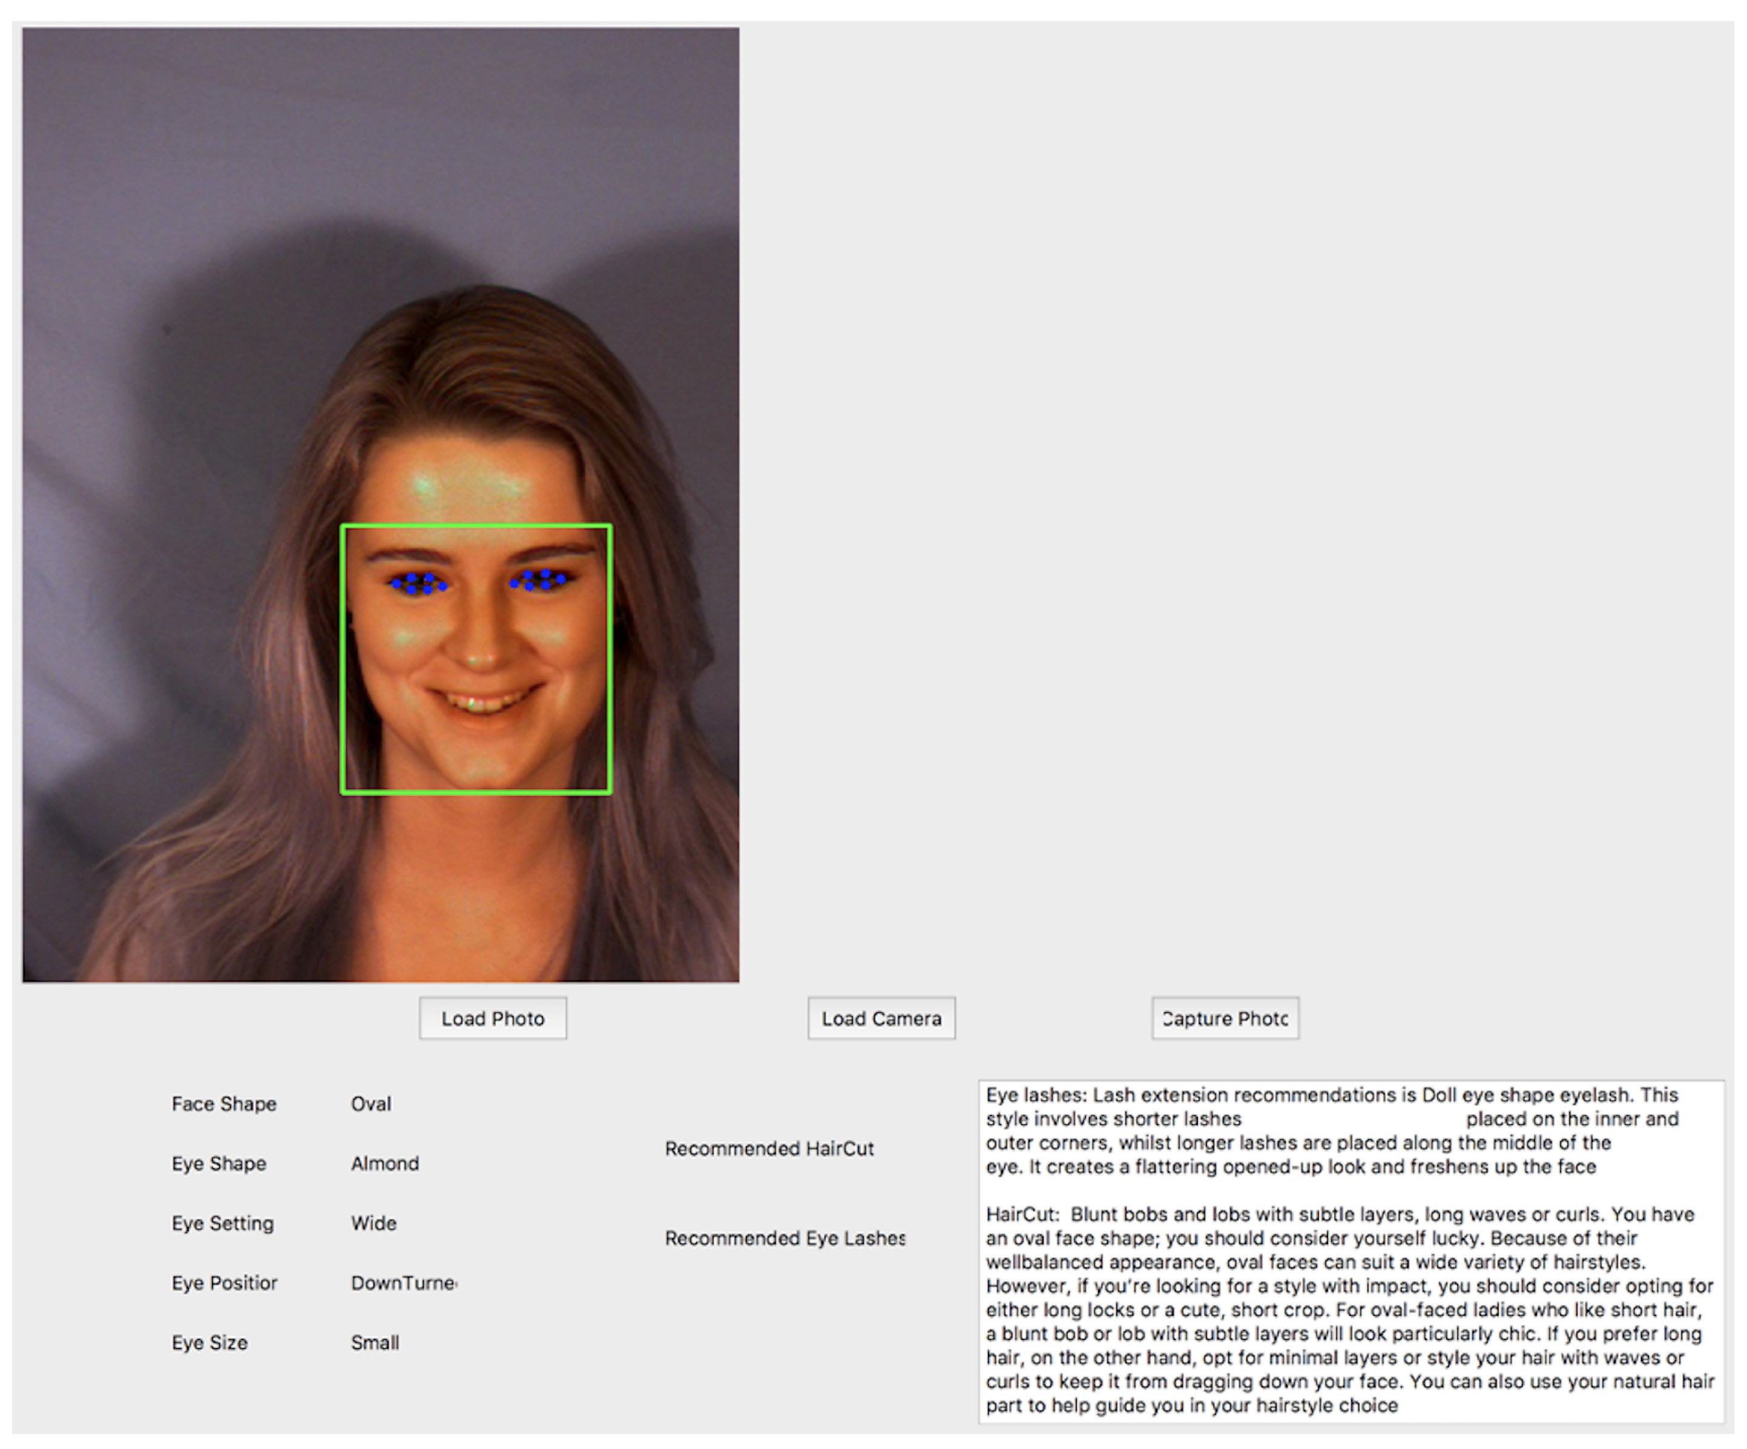Select the Wide eye setting value

373,1224
